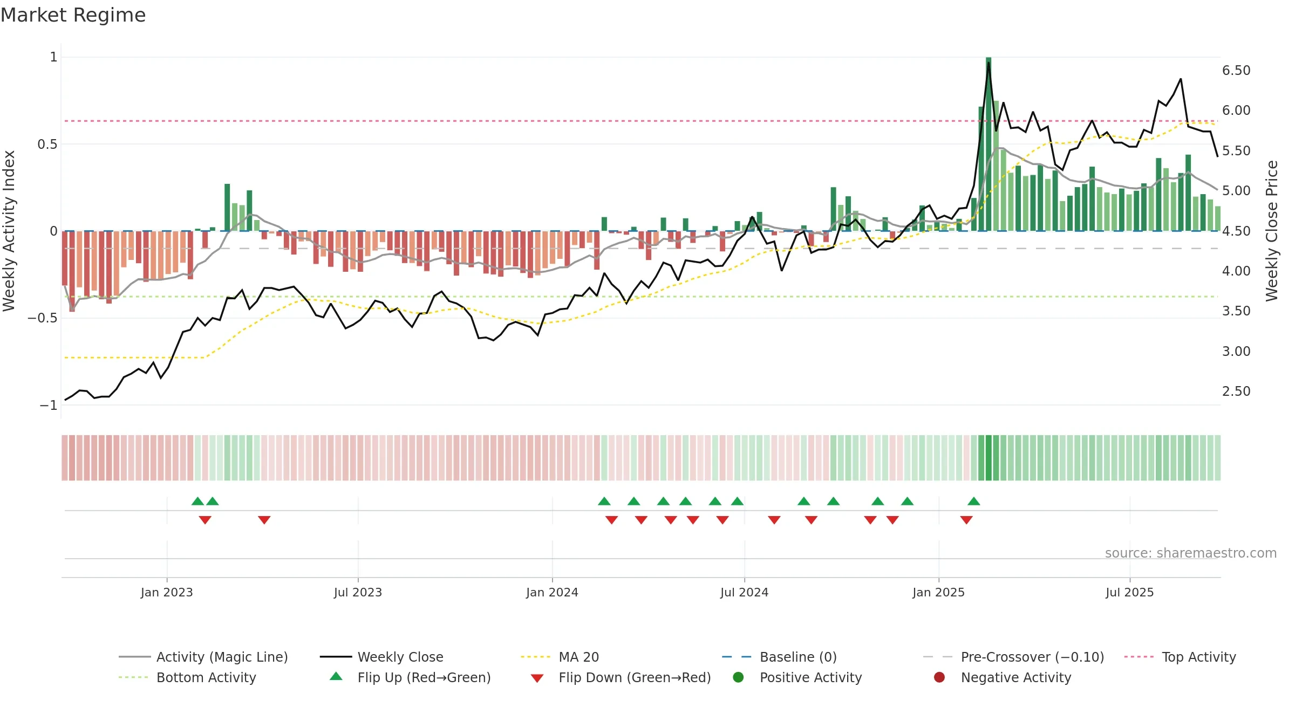Click the red Negative Activity circle icon
The height and width of the screenshot is (728, 1295).
tap(939, 677)
